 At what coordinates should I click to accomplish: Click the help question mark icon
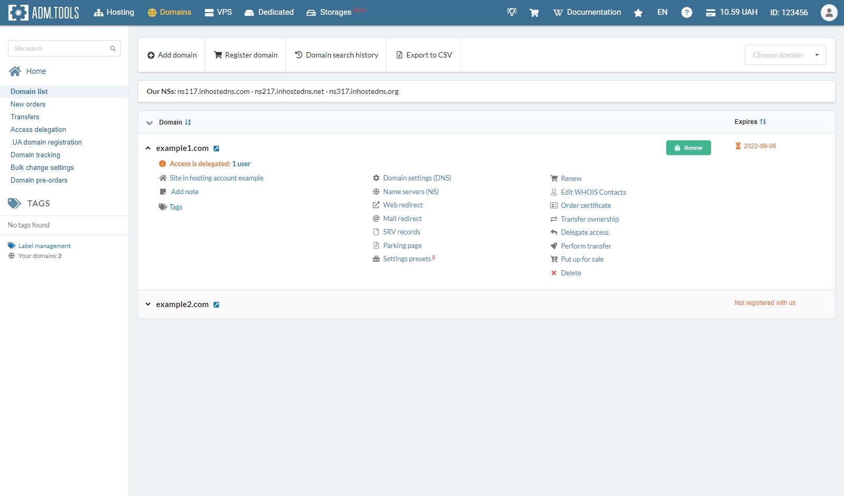pos(686,13)
